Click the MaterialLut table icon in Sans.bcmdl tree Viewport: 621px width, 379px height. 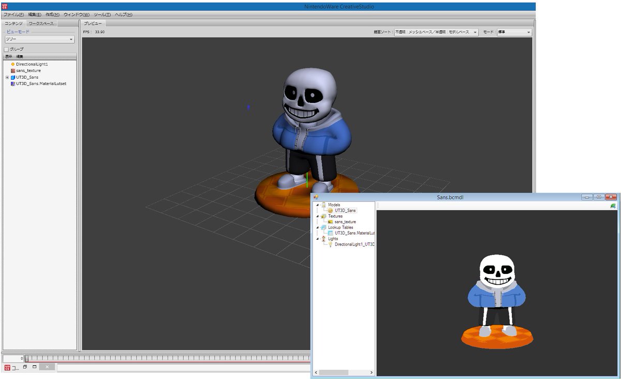(330, 233)
